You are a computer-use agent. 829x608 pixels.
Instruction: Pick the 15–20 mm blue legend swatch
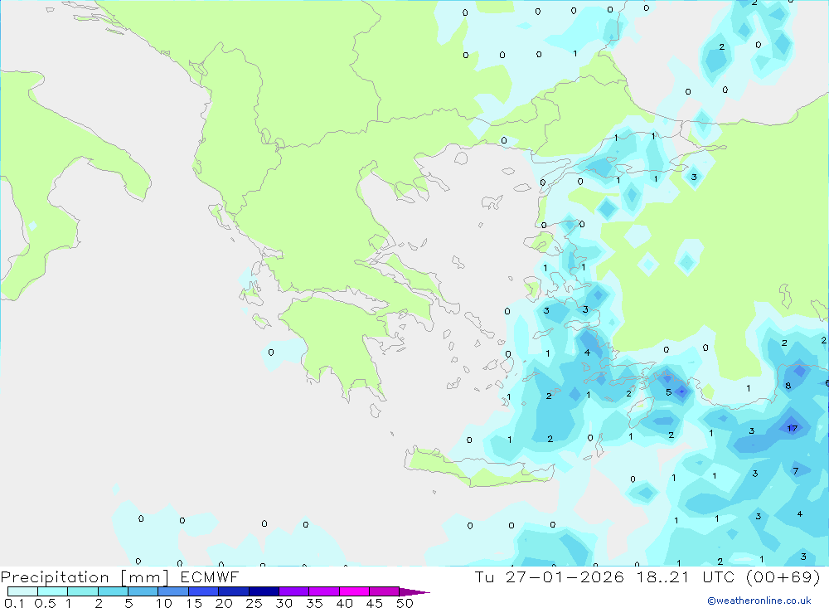pyautogui.click(x=203, y=591)
